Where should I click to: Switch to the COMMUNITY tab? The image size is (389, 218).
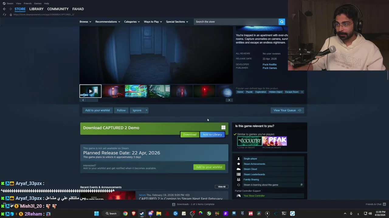click(58, 9)
